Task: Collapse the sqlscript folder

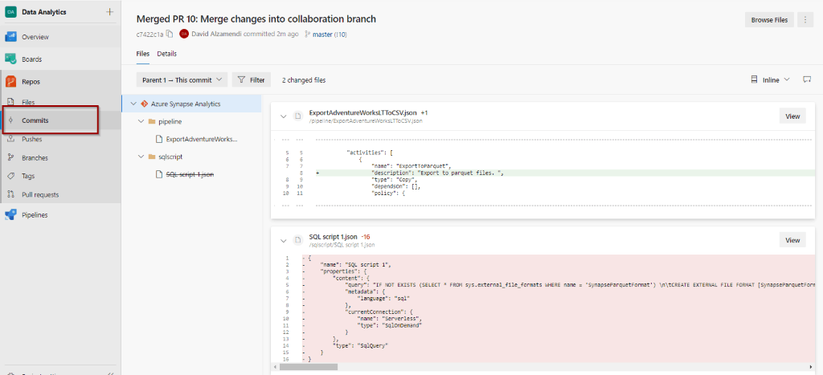Action: pos(141,157)
